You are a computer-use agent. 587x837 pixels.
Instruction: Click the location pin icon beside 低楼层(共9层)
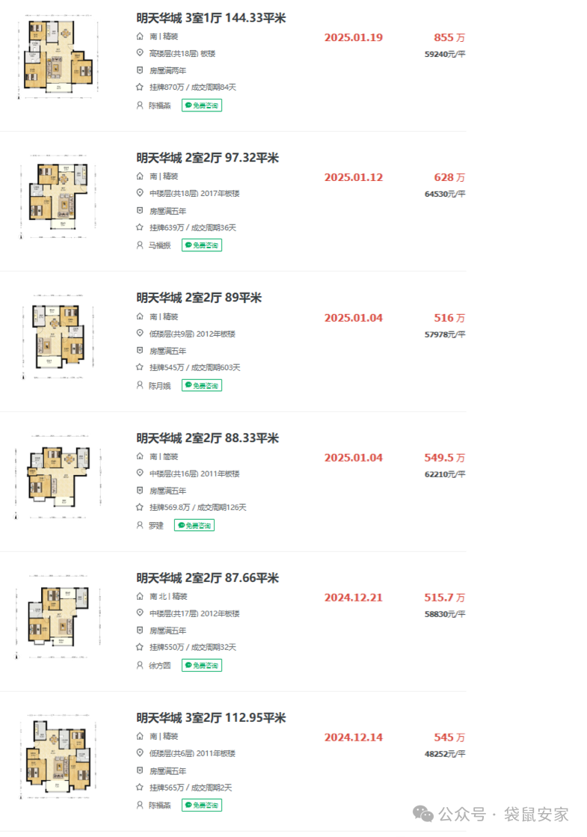point(140,334)
